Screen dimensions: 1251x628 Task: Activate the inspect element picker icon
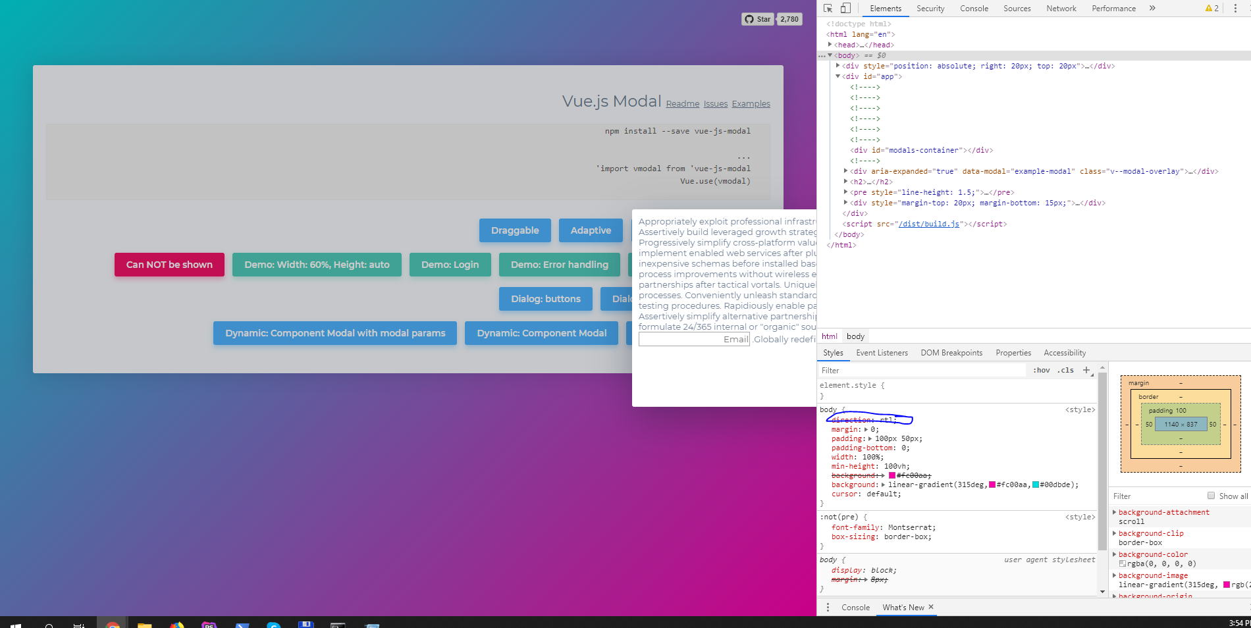click(828, 9)
